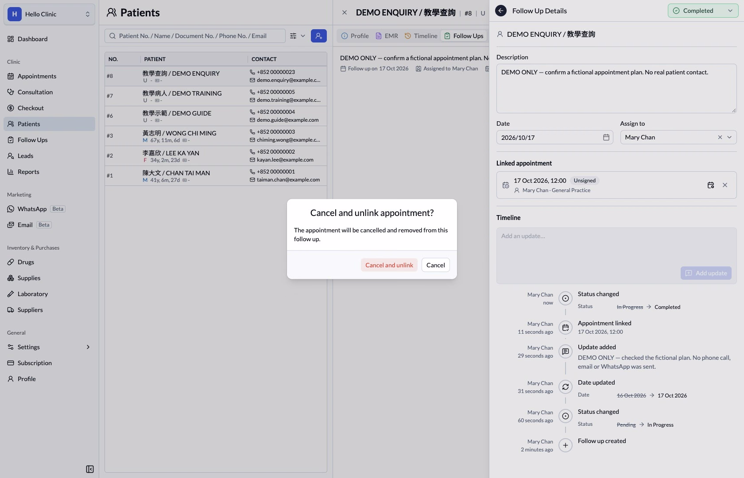Clear the Mary Chan assignee
Viewport: 744px width, 478px height.
(720, 137)
